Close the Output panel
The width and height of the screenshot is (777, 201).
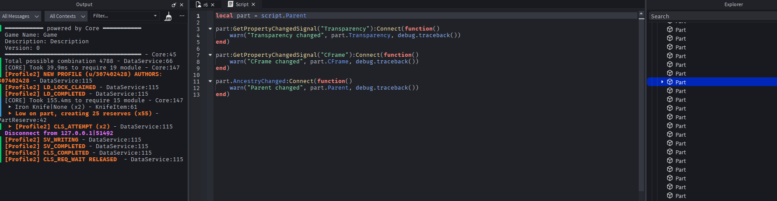[182, 5]
